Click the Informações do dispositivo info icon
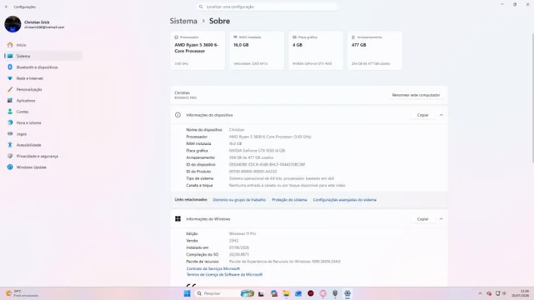Image resolution: width=534 pixels, height=300 pixels. (x=178, y=115)
